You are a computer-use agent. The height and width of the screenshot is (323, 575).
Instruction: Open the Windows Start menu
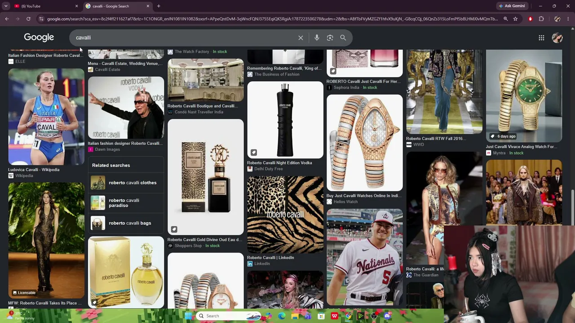coord(189,316)
